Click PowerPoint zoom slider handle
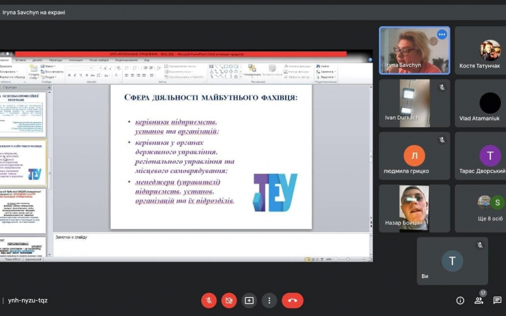This screenshot has height=316, width=506. pos(347,259)
